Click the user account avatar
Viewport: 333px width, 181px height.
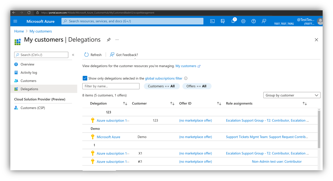pos(320,21)
